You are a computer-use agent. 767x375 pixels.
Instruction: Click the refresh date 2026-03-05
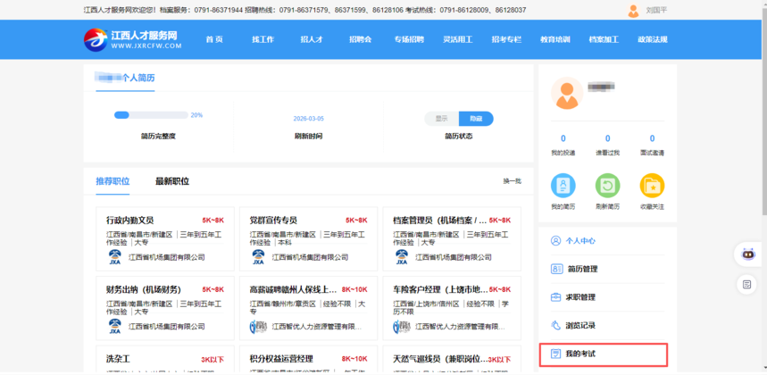coord(309,119)
